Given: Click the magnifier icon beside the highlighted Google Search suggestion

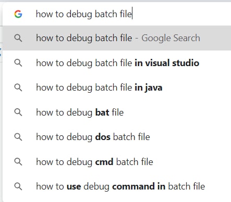Looking at the screenshot, I should click(18, 38).
